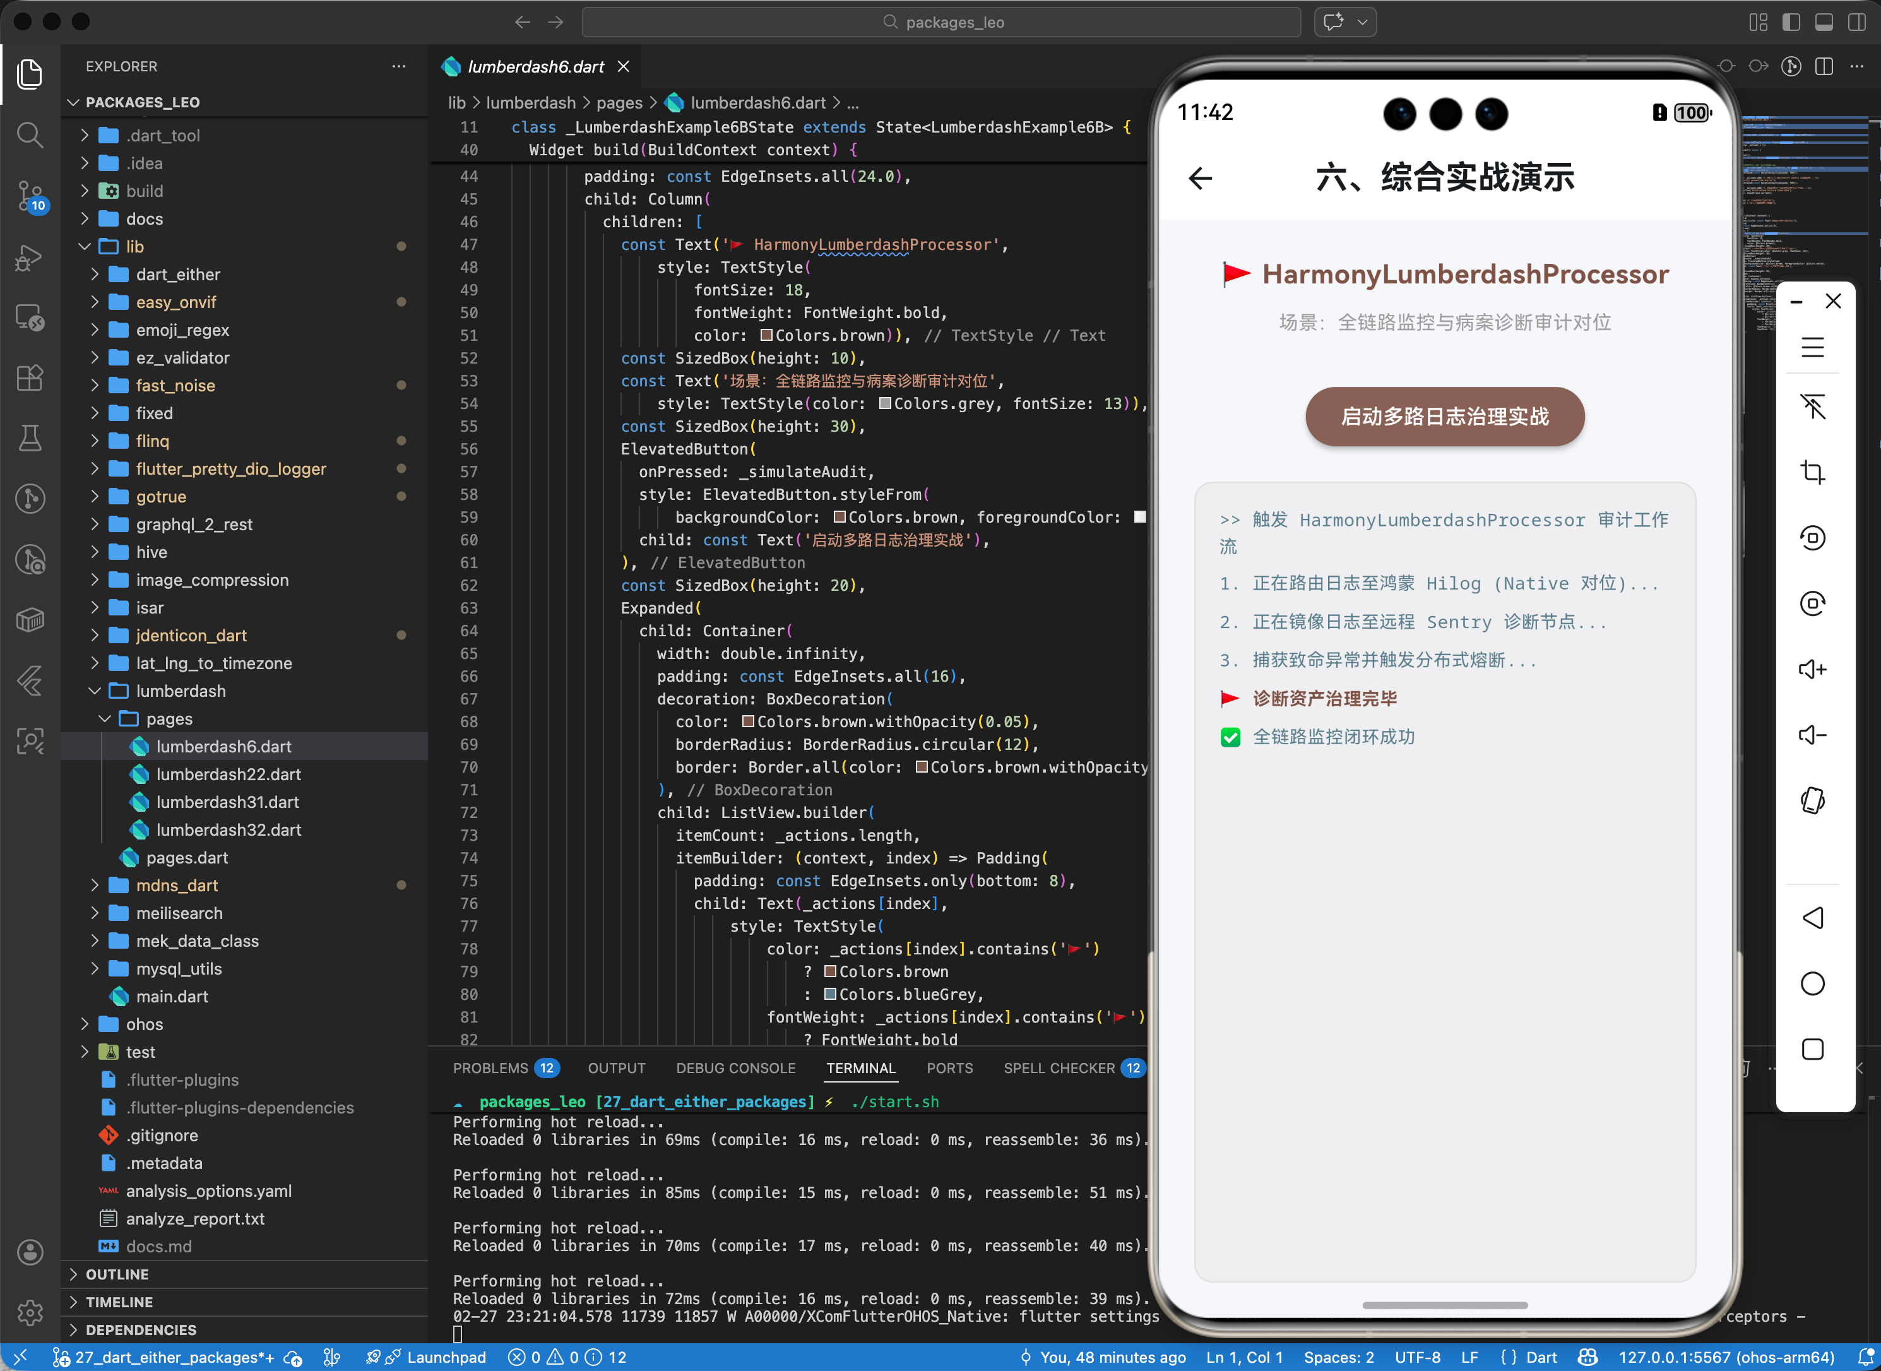Image resolution: width=1881 pixels, height=1371 pixels.
Task: Click Colors.brown swatch on line 51
Action: click(767, 335)
